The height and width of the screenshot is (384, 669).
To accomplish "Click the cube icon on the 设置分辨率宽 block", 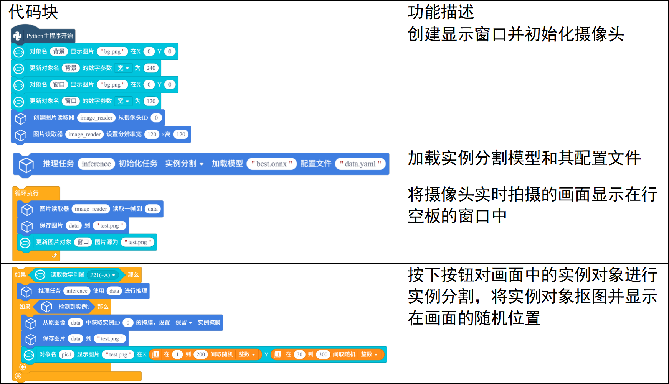I will 21,135.
